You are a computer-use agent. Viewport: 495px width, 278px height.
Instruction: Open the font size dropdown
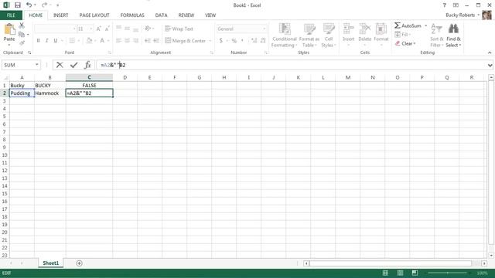91,29
